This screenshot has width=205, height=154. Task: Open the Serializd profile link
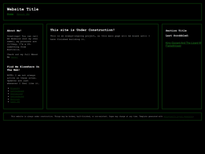[16, 94]
